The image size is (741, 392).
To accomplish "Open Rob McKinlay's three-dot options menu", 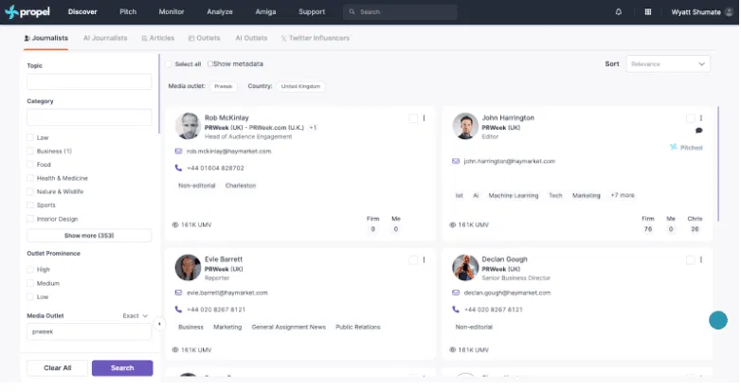I will (424, 118).
